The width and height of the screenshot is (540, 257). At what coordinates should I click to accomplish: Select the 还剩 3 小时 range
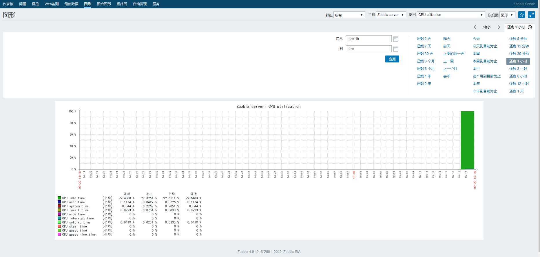tap(518, 69)
